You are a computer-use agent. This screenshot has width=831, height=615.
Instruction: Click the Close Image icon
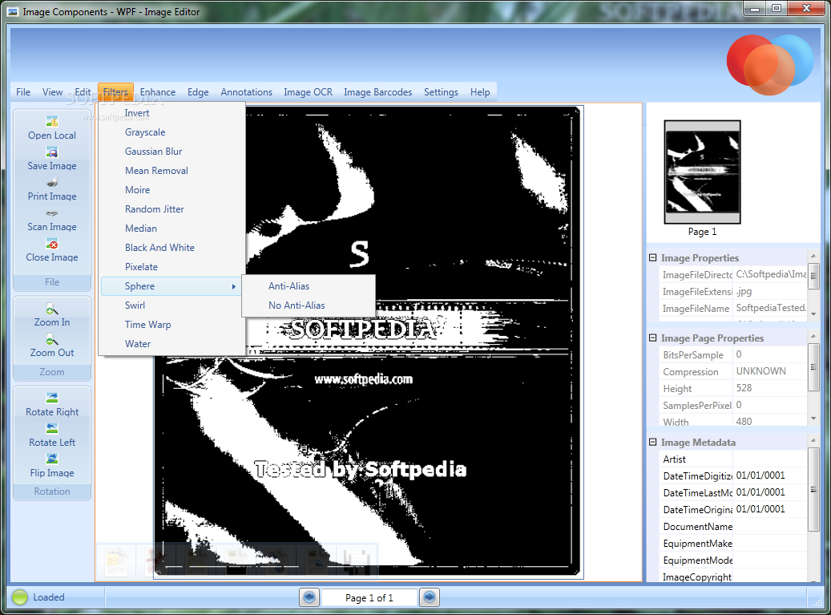(52, 244)
